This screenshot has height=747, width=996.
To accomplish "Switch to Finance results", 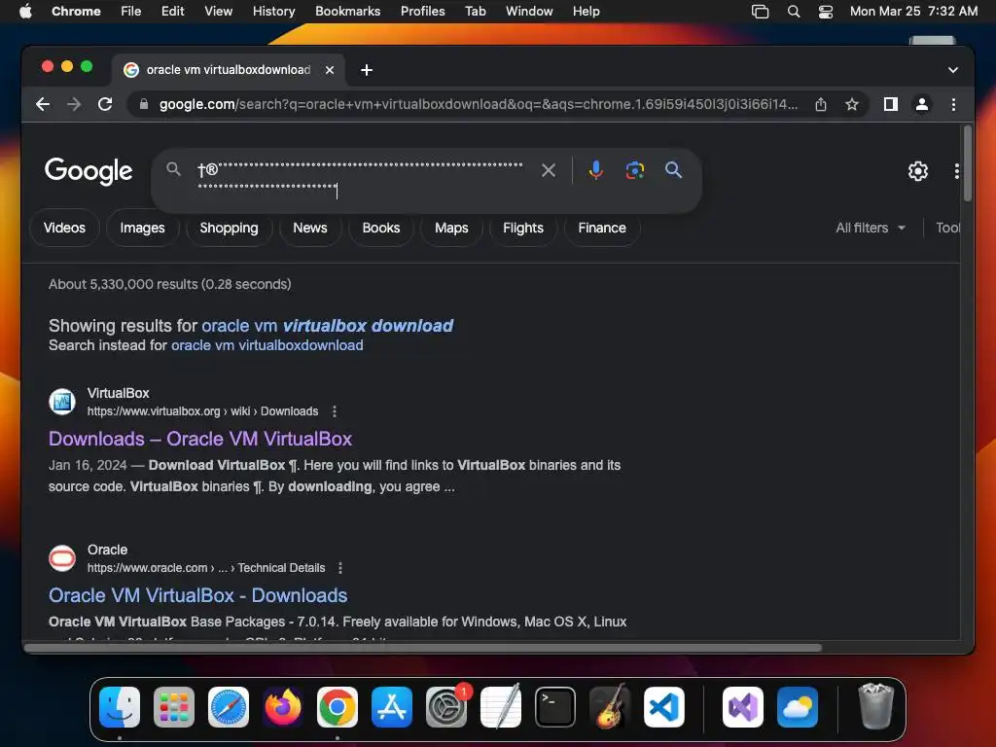I will [601, 228].
